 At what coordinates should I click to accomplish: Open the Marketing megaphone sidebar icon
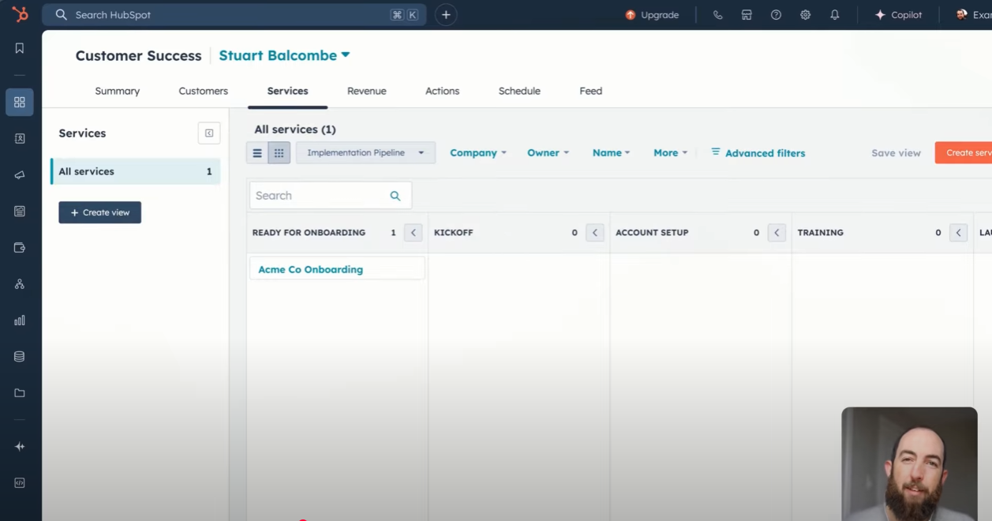(20, 174)
